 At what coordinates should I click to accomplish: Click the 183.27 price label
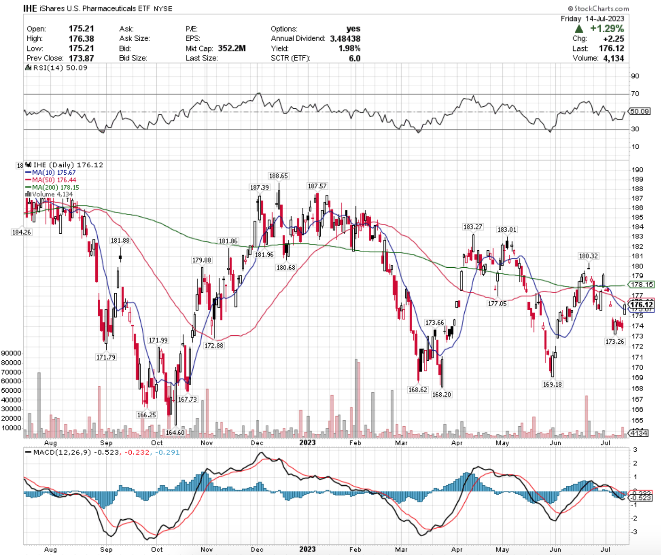coord(472,227)
